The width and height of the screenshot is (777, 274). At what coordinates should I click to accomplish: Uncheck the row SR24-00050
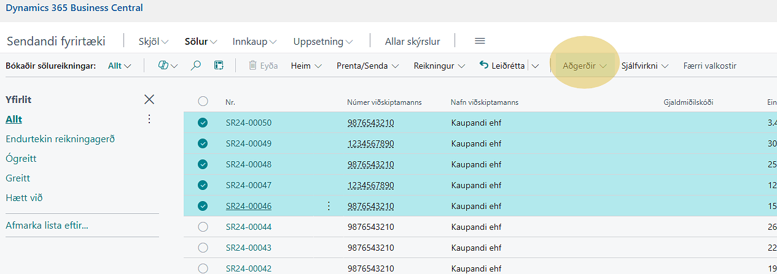pos(203,123)
